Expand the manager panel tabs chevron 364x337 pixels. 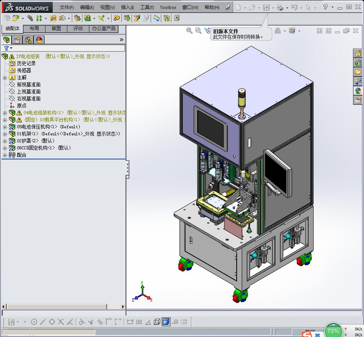pyautogui.click(x=121, y=40)
